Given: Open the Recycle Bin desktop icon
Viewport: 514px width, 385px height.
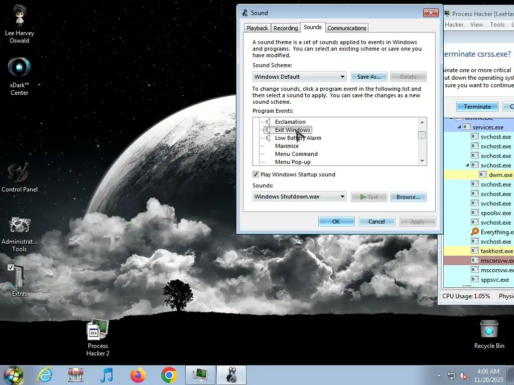Looking at the screenshot, I should (x=489, y=334).
